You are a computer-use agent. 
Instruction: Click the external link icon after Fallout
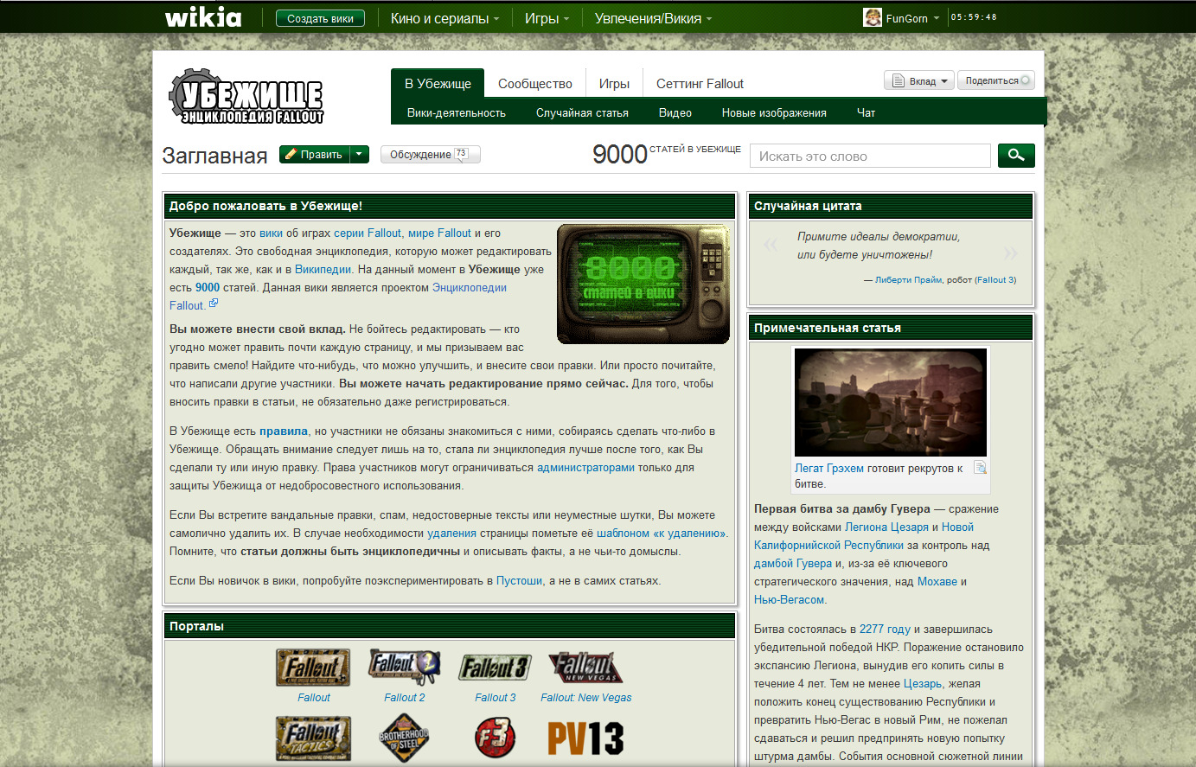[214, 304]
